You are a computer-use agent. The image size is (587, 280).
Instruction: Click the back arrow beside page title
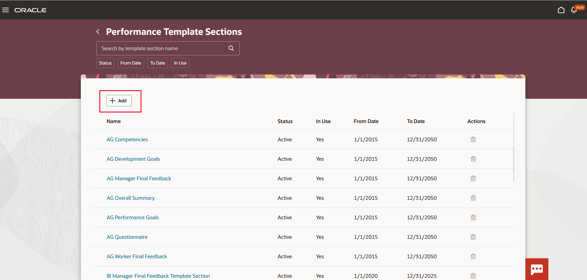pos(98,32)
